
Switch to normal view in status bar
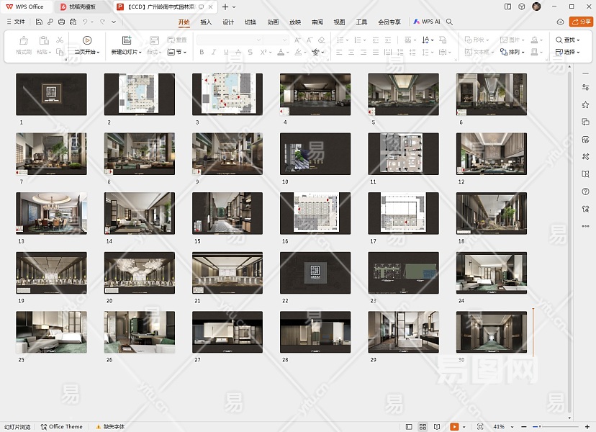(409, 427)
